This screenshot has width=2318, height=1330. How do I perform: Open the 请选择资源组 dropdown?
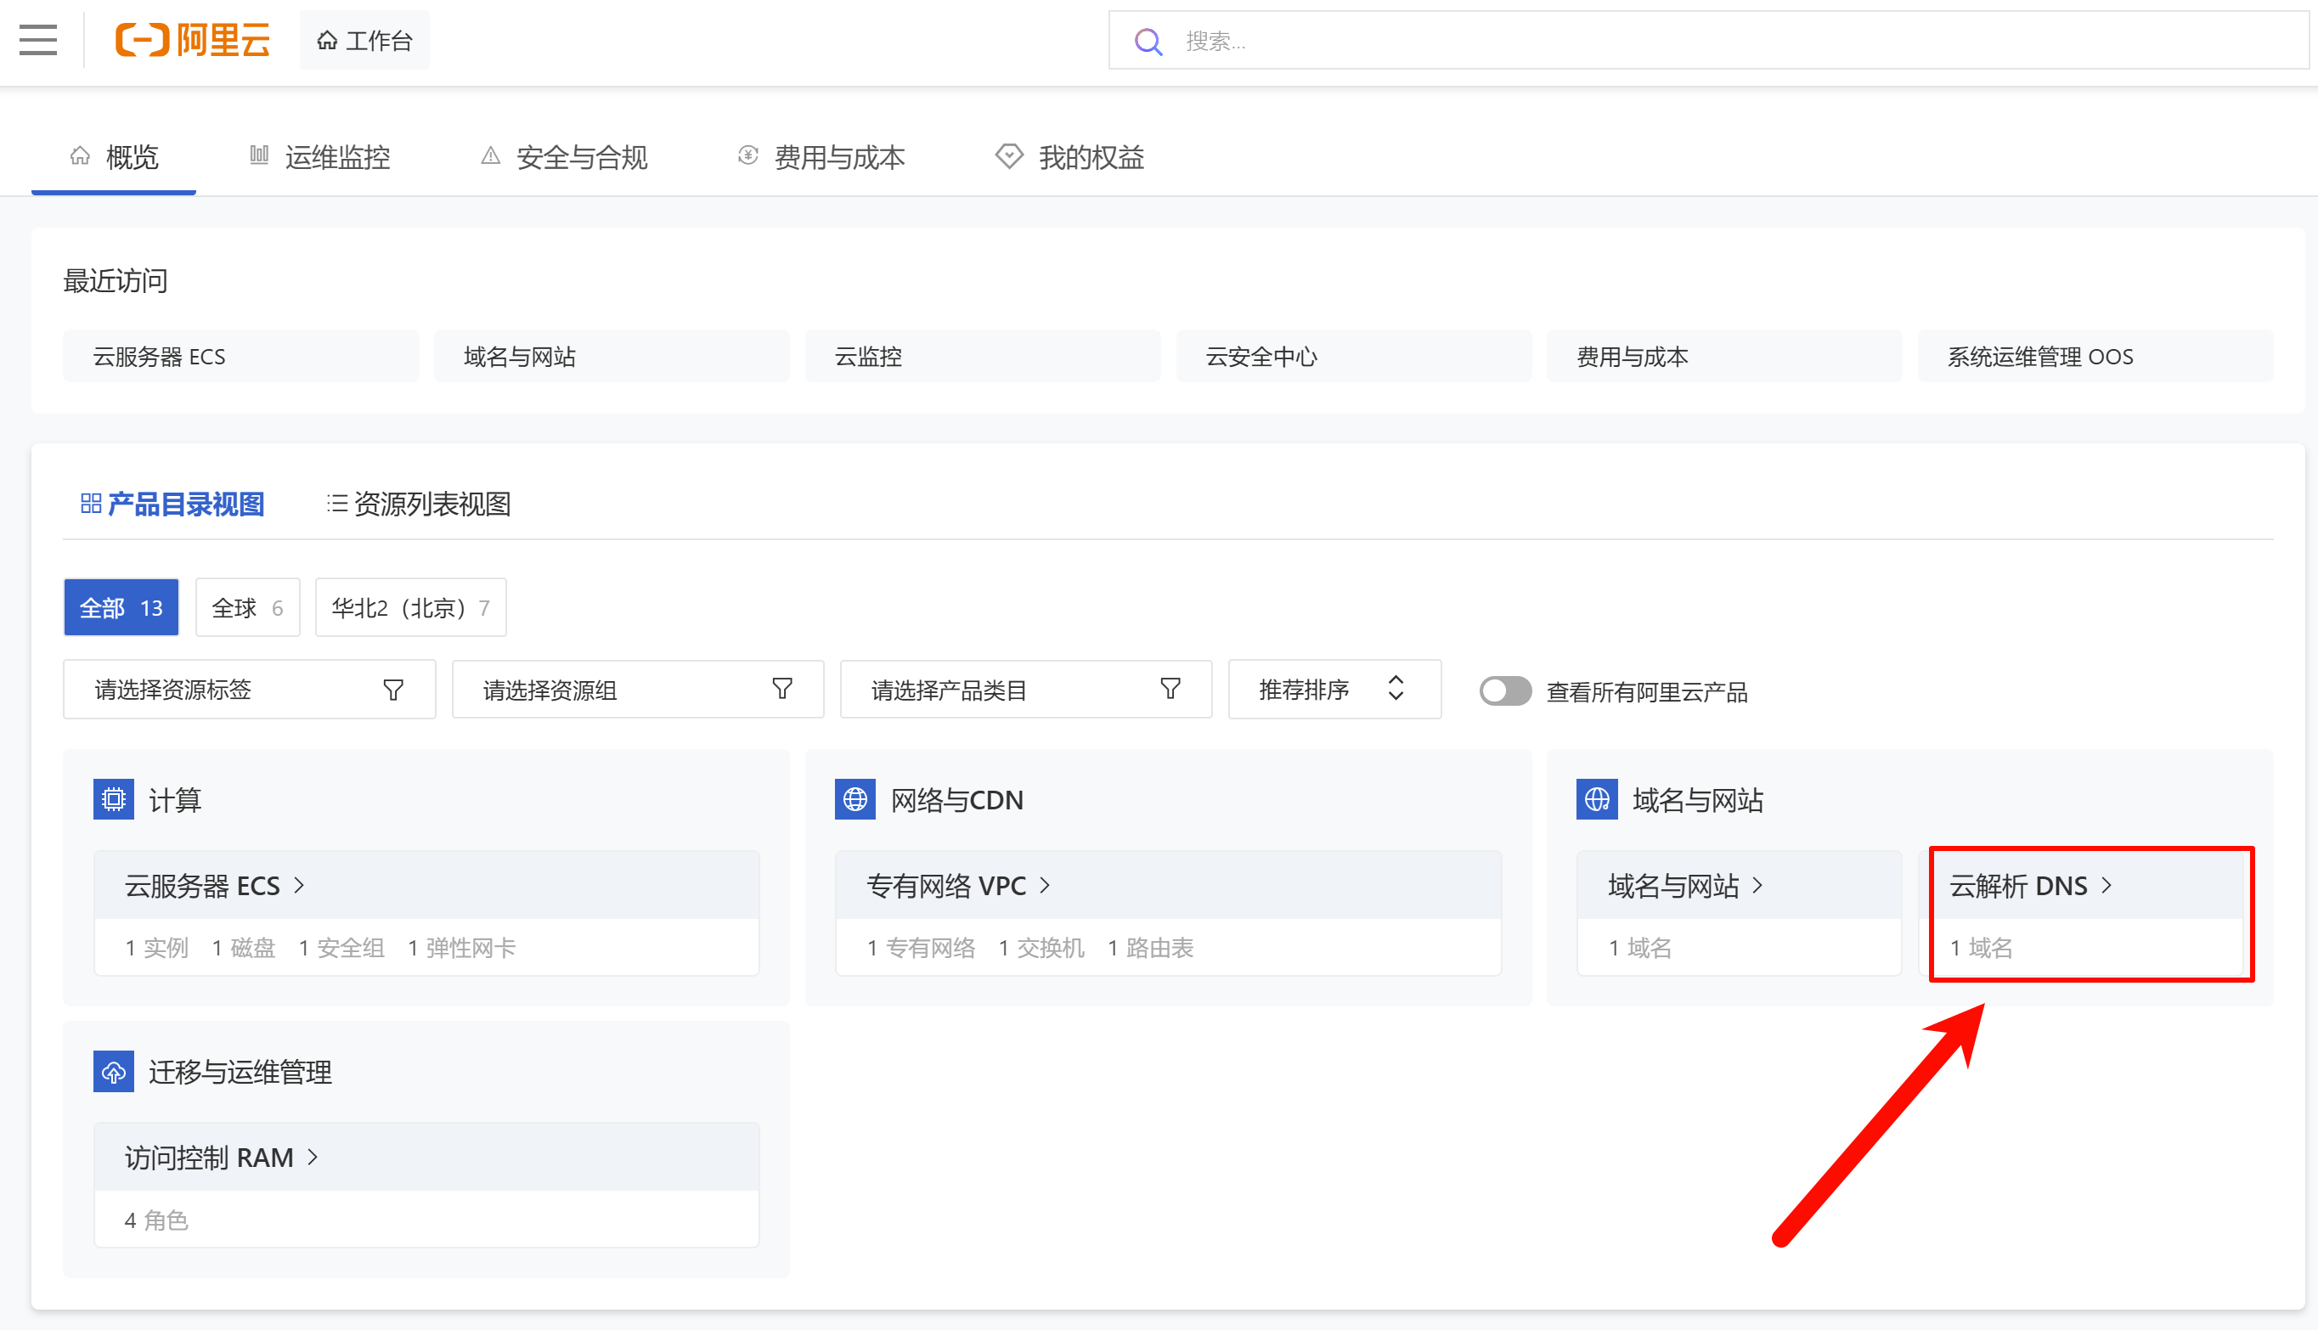[x=636, y=690]
